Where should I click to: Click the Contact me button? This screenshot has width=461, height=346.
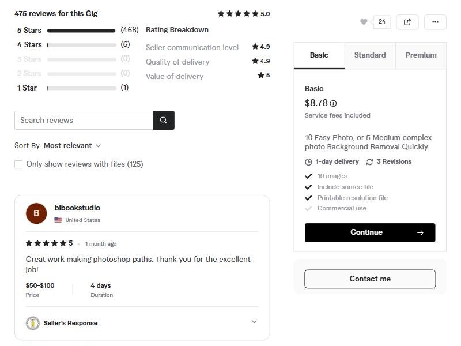370,279
